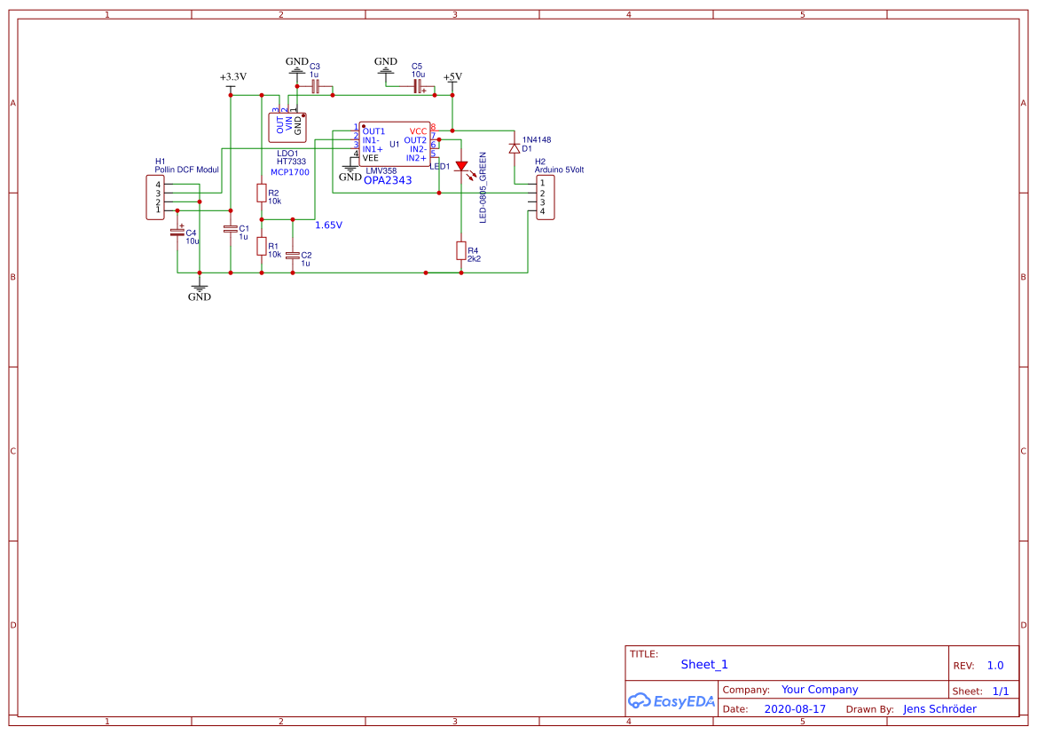This screenshot has width=1037, height=735.
Task: Select the Sheet_1 title text
Action: [702, 664]
